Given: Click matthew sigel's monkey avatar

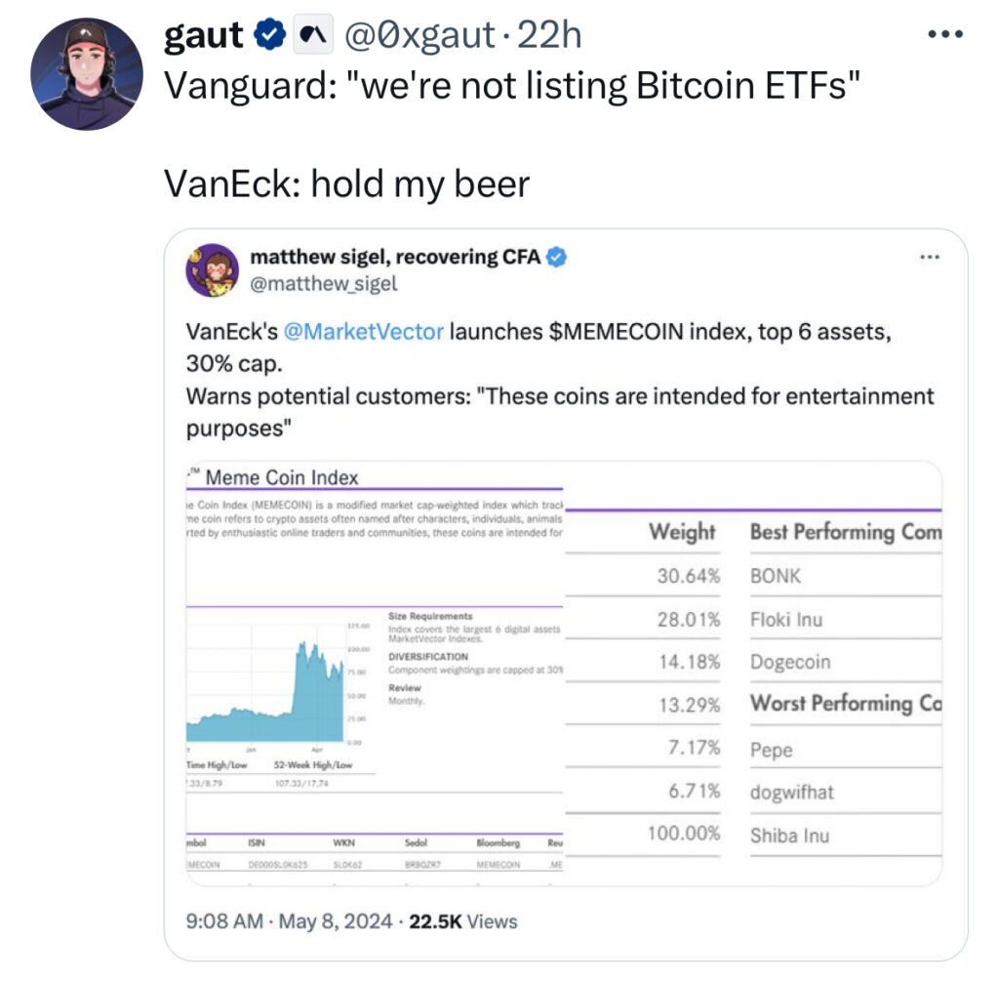Looking at the screenshot, I should point(212,269).
